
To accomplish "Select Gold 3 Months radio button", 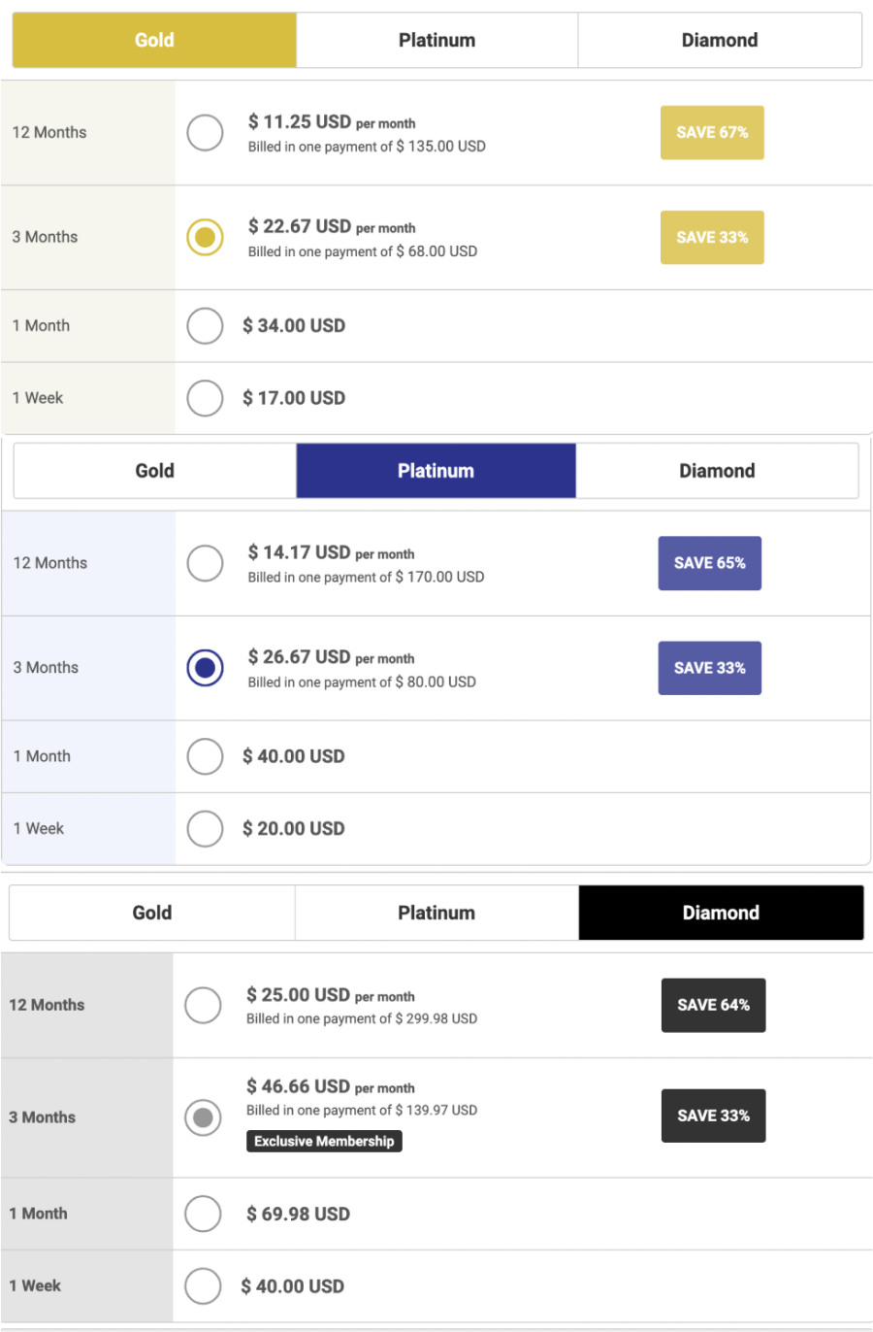I will coord(205,237).
